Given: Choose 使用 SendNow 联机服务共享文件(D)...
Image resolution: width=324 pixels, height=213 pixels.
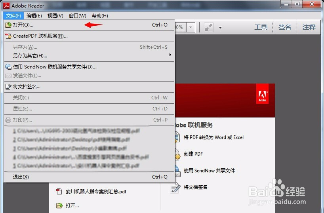Looking at the screenshot, I should [89, 67].
